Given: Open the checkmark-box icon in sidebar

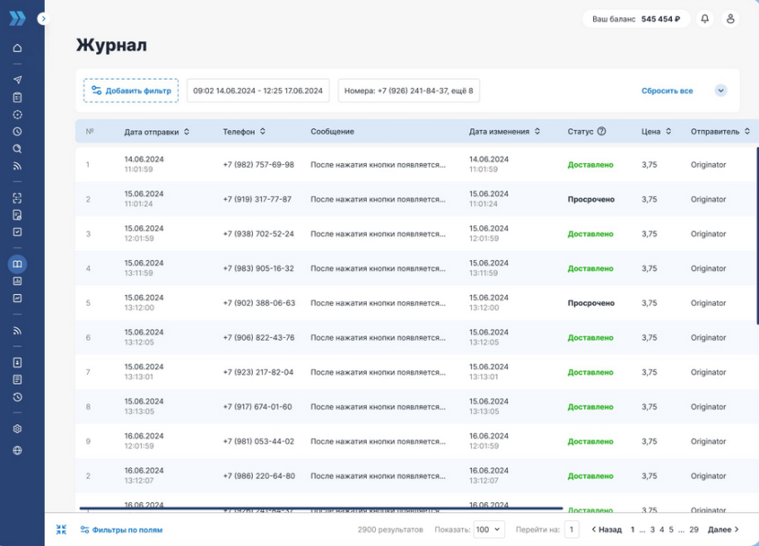Looking at the screenshot, I should (x=17, y=232).
